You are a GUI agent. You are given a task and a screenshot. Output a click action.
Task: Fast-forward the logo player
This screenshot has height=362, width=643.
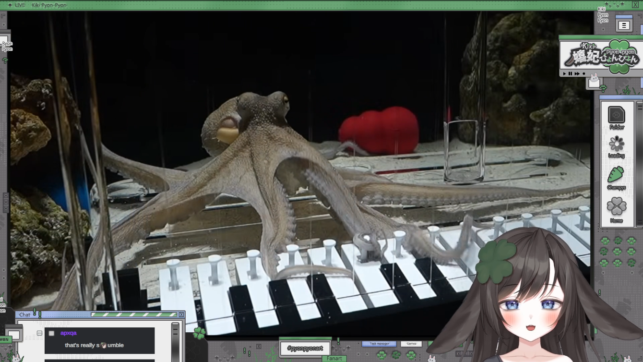pyautogui.click(x=577, y=73)
